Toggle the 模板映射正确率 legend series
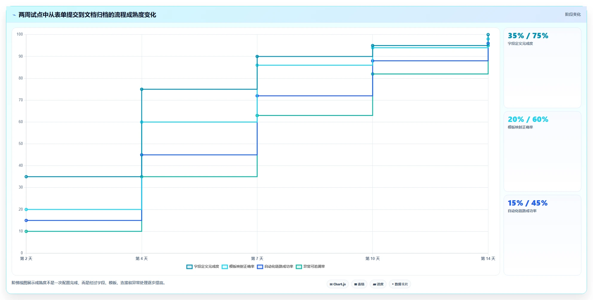593x300 pixels. click(238, 267)
